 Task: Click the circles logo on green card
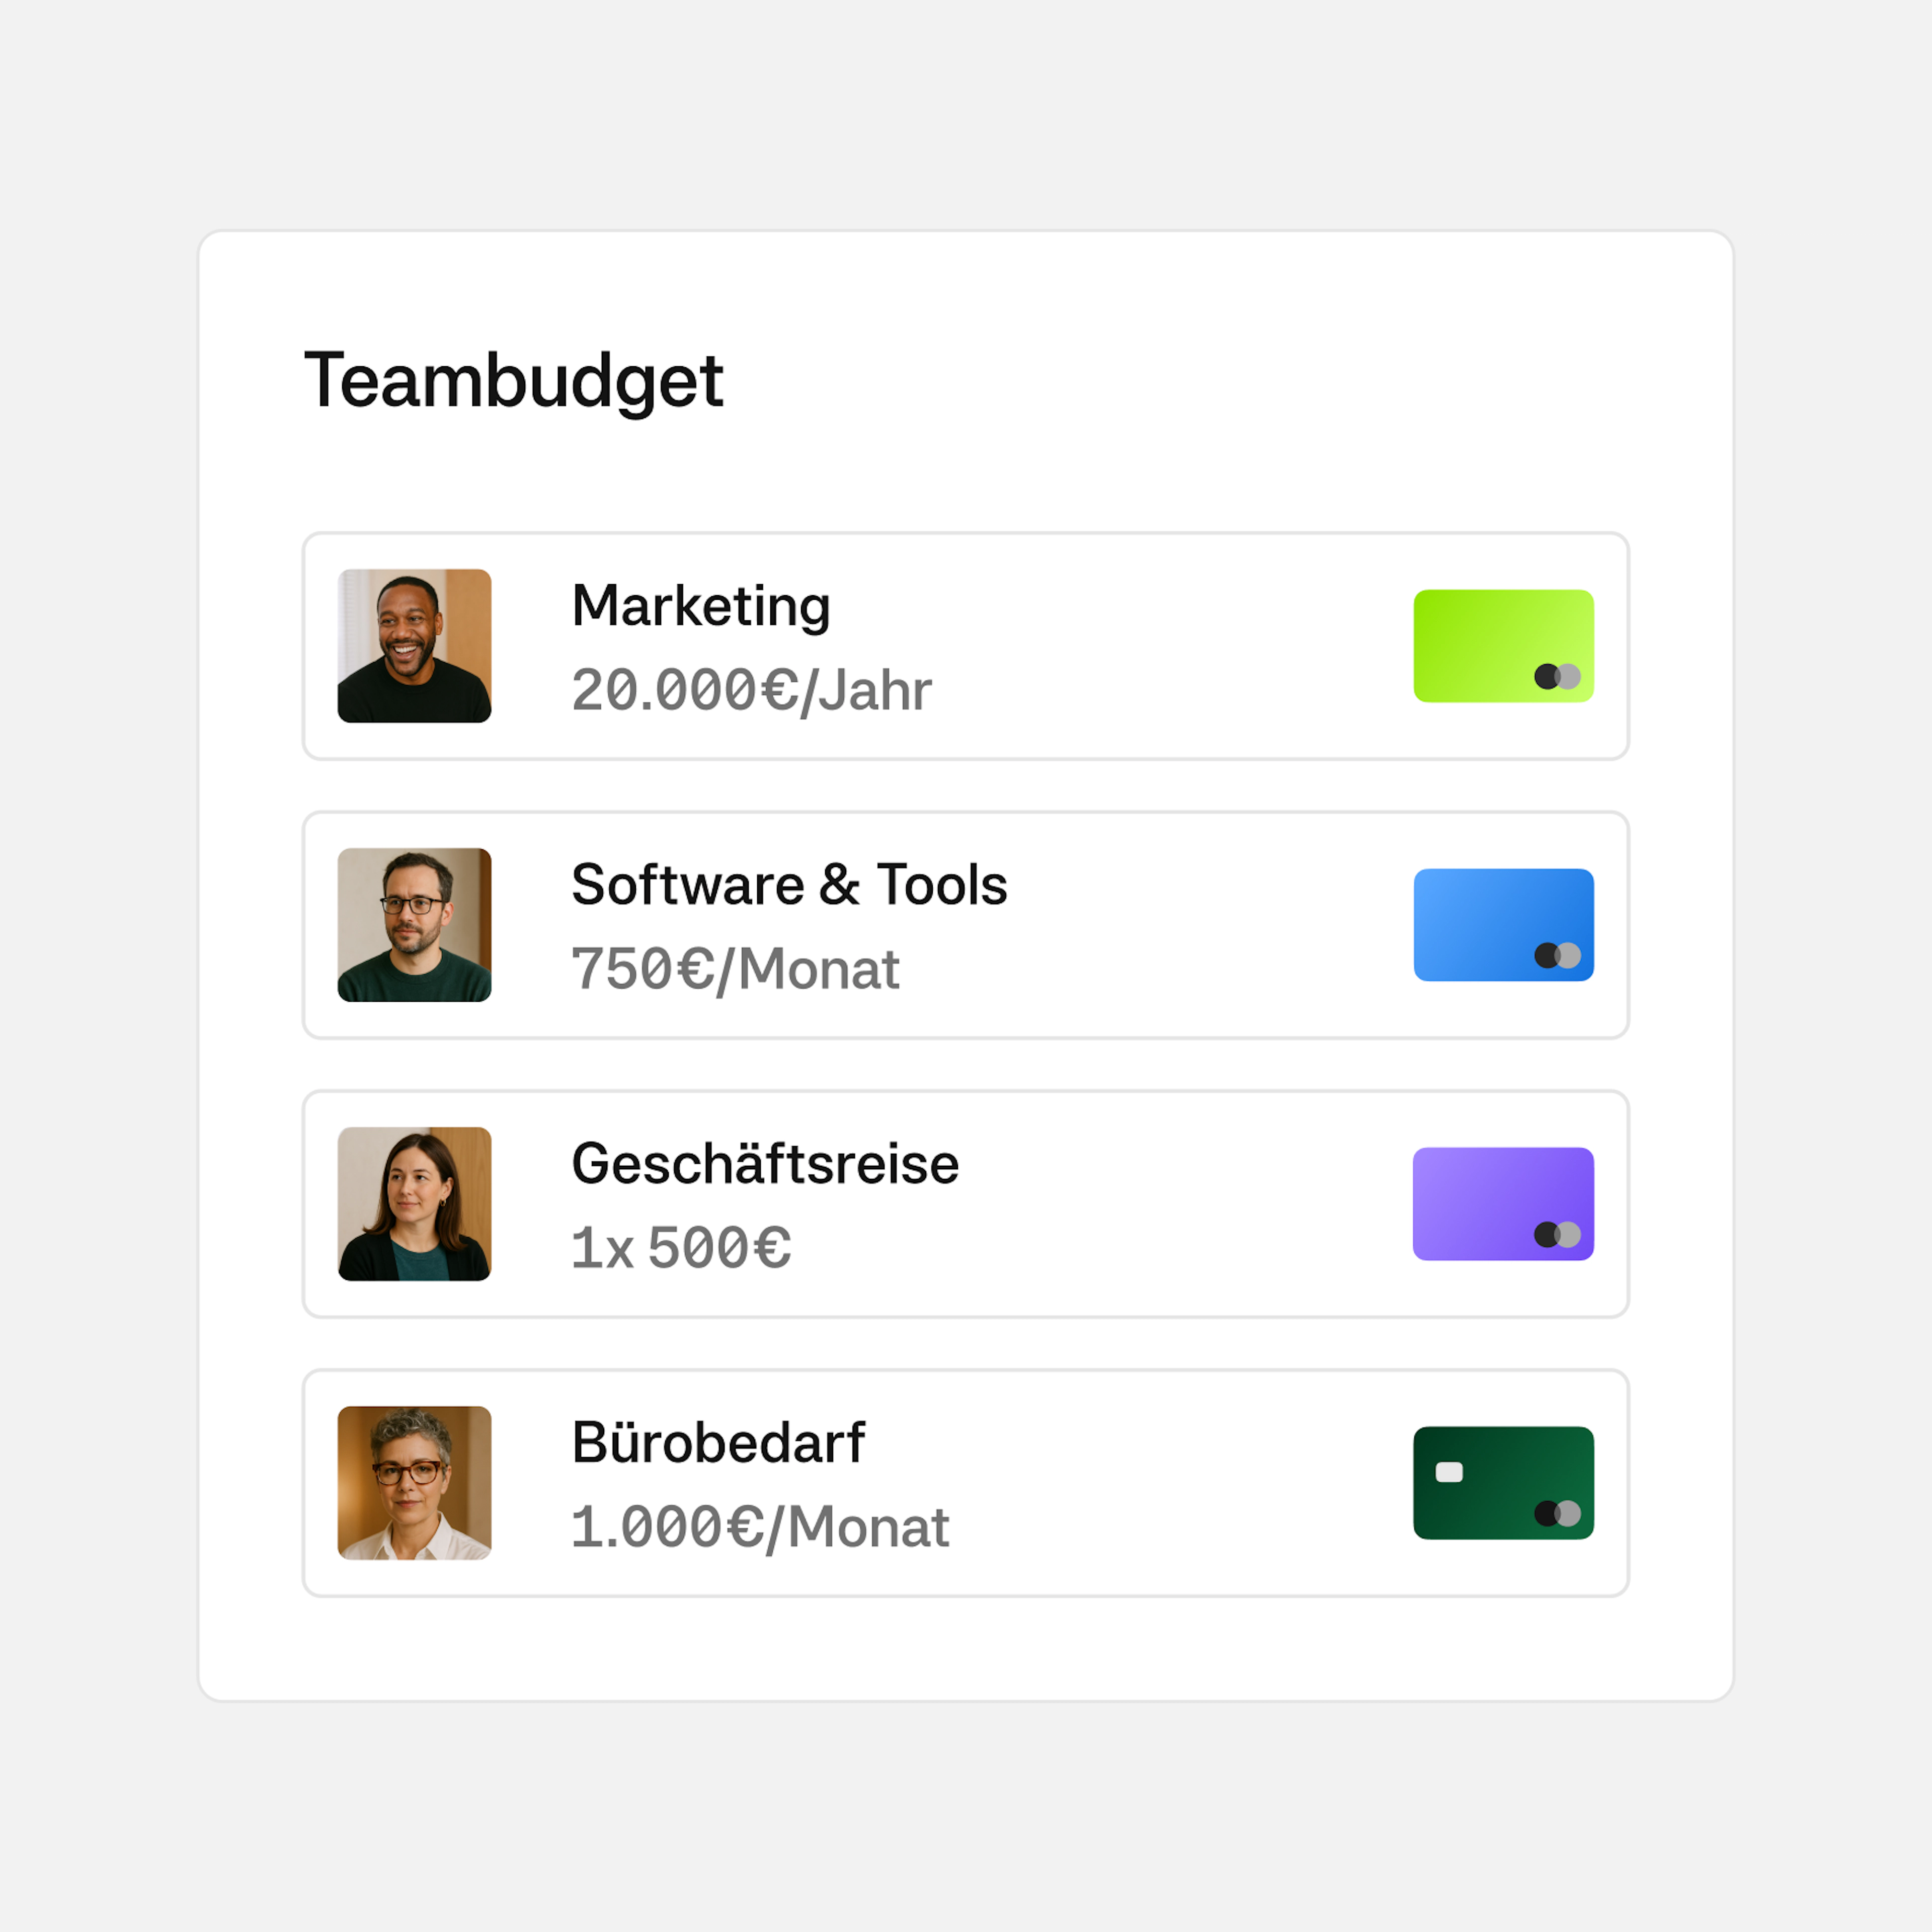tap(1557, 677)
